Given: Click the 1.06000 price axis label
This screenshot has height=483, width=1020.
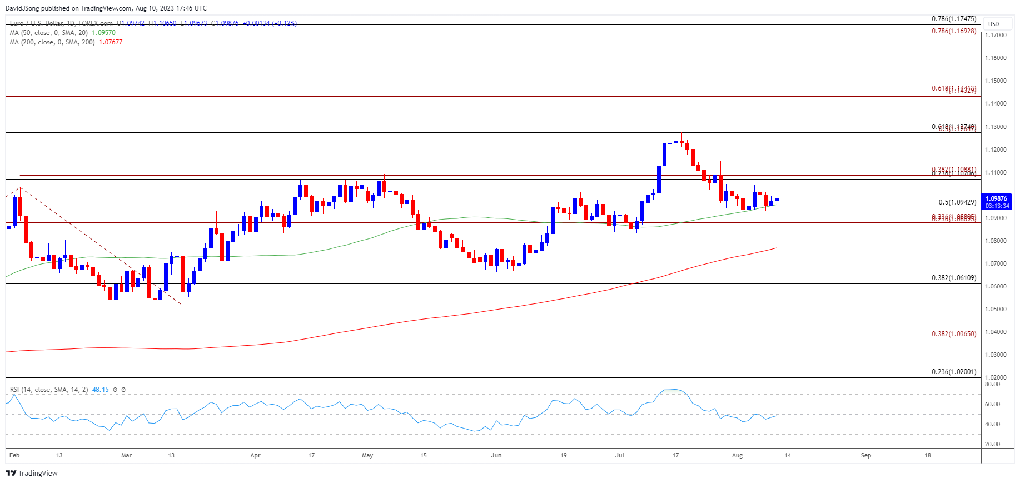Looking at the screenshot, I should click(x=996, y=286).
